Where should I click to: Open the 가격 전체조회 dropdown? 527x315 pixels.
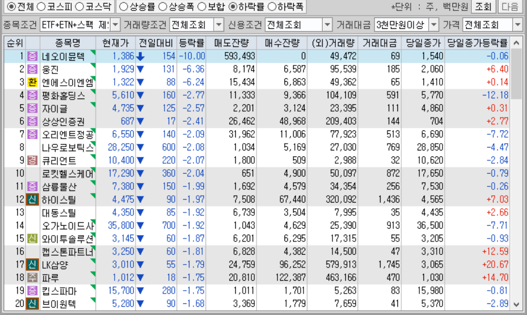coord(518,24)
